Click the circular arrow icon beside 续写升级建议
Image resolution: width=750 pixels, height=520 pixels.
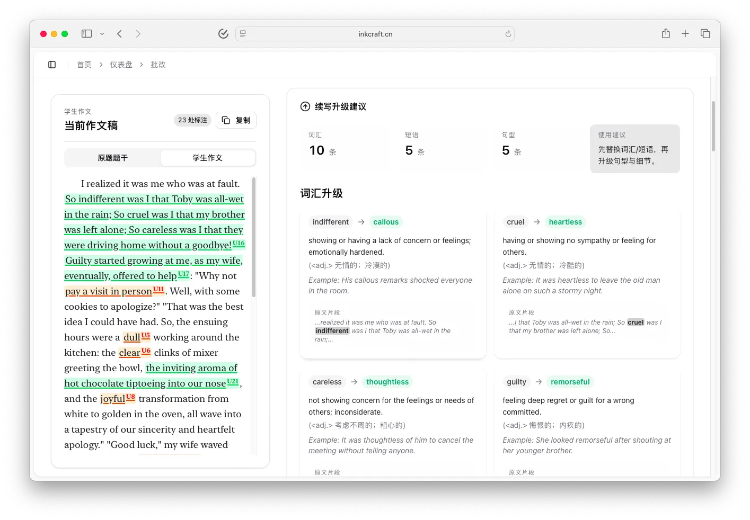click(x=305, y=106)
